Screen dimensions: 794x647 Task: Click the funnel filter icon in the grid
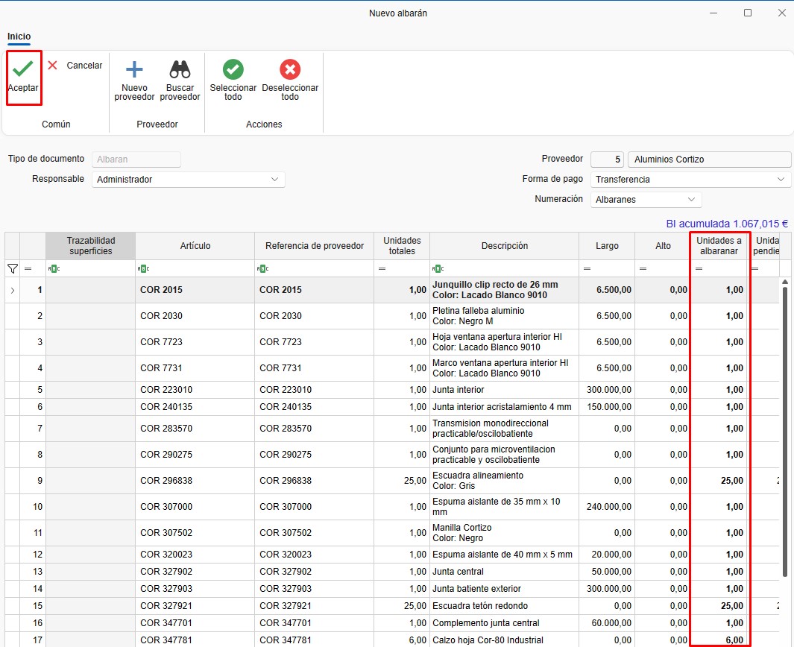pyautogui.click(x=13, y=269)
